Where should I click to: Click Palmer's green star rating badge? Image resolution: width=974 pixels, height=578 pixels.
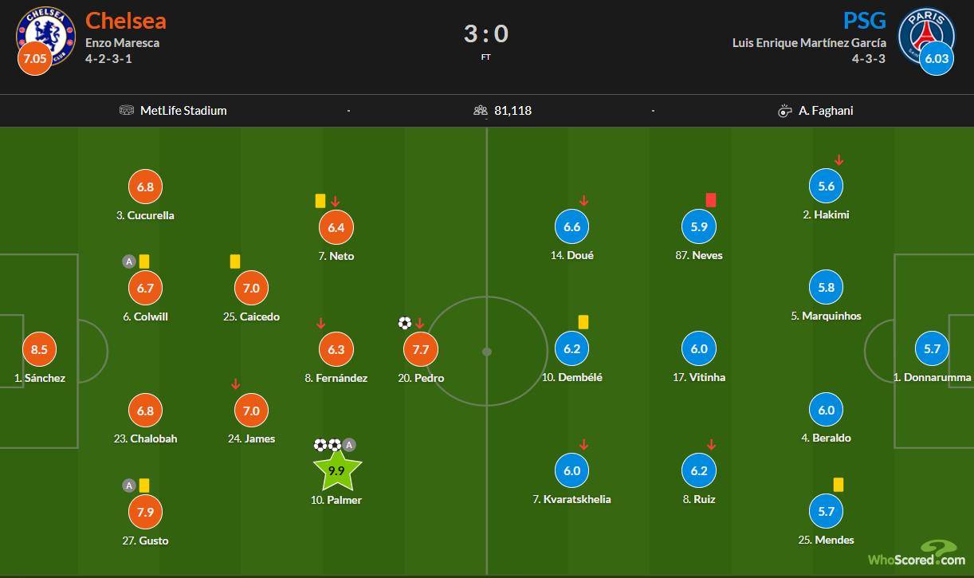(336, 471)
